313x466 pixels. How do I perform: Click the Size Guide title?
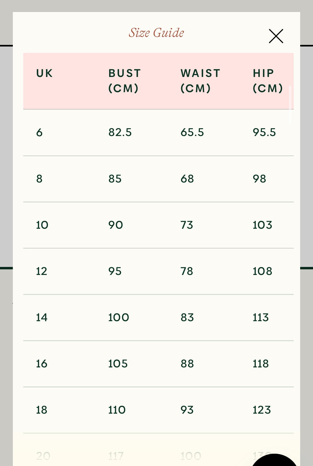pyautogui.click(x=156, y=33)
